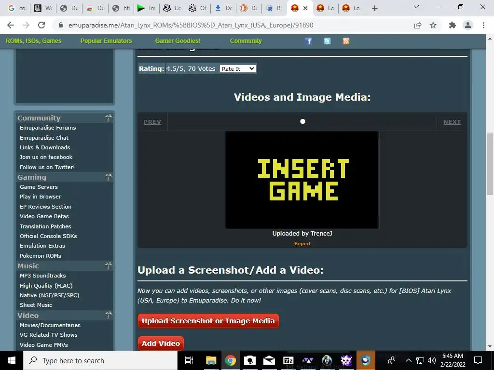Open the Play in Browser link
494x370 pixels.
[41, 197]
